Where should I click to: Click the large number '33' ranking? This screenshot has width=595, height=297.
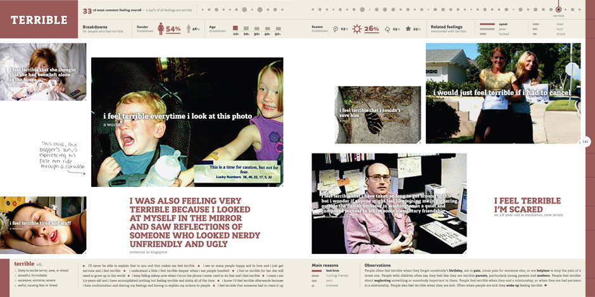click(87, 11)
